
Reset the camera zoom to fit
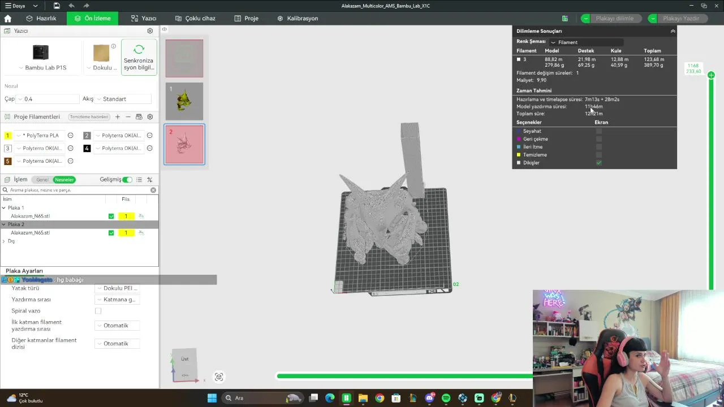[x=219, y=377]
